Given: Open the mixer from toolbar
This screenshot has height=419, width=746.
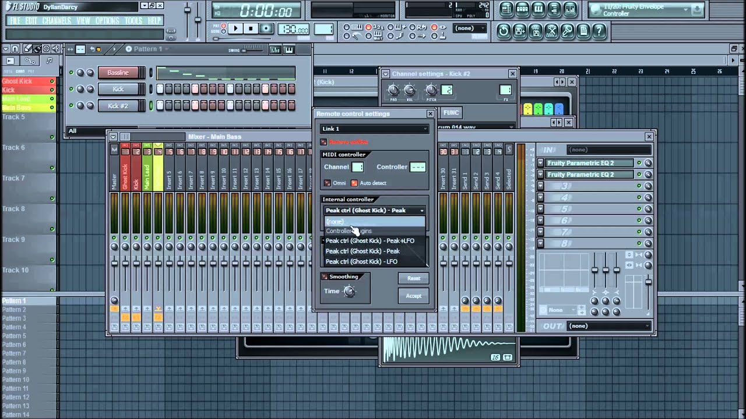Looking at the screenshot, I should (571, 9).
